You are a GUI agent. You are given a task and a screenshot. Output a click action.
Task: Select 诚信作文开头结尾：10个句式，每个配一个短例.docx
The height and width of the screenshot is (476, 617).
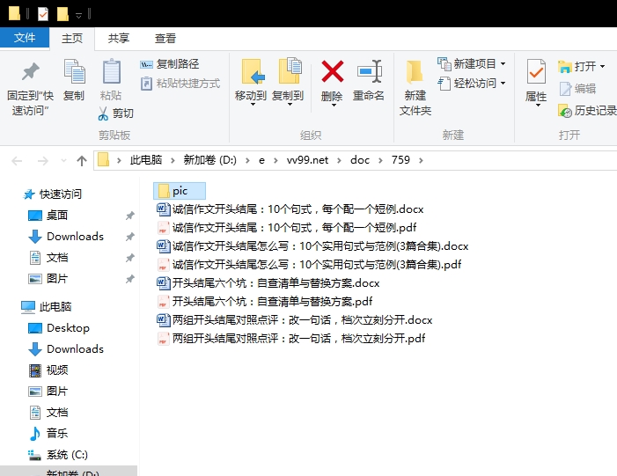coord(290,209)
